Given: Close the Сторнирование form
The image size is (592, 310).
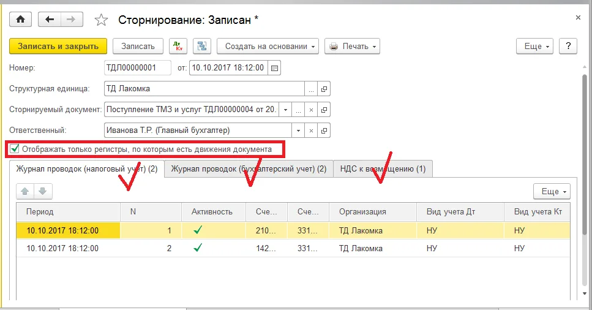Looking at the screenshot, I should (578, 17).
